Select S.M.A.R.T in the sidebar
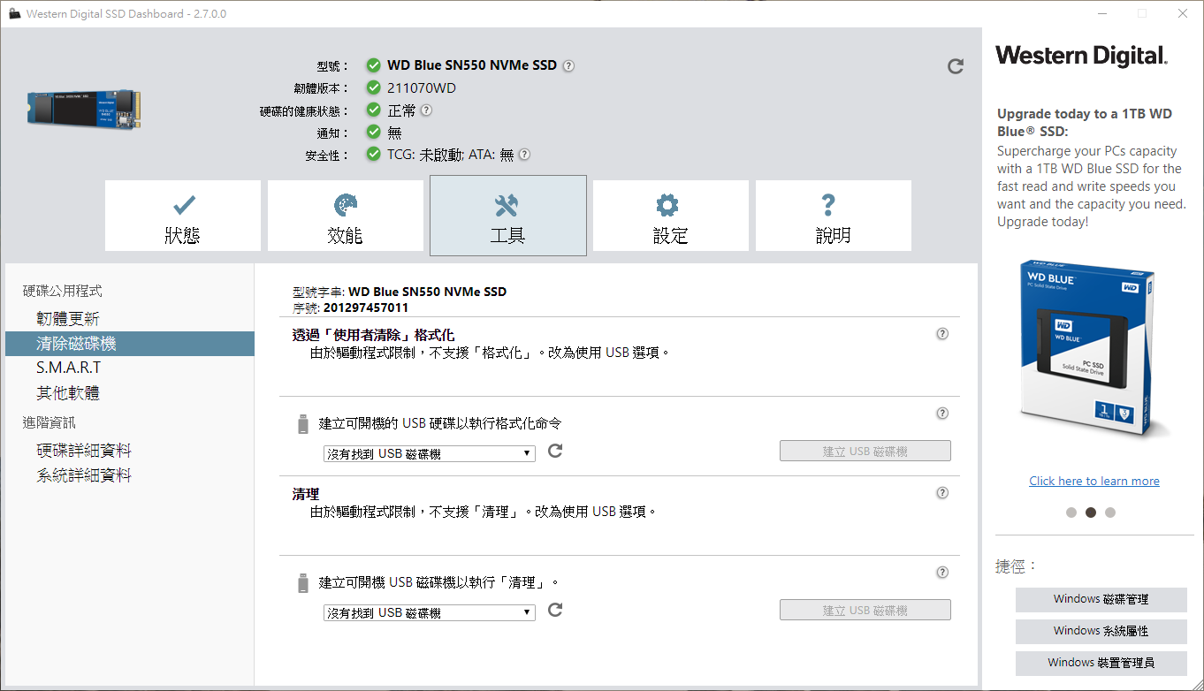 (x=69, y=368)
